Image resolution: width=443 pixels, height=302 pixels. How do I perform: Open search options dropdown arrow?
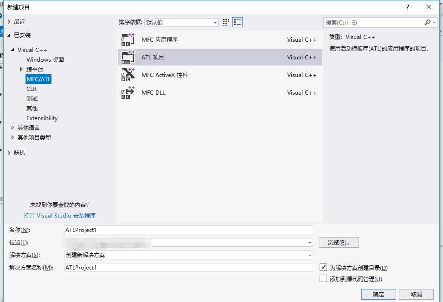434,22
